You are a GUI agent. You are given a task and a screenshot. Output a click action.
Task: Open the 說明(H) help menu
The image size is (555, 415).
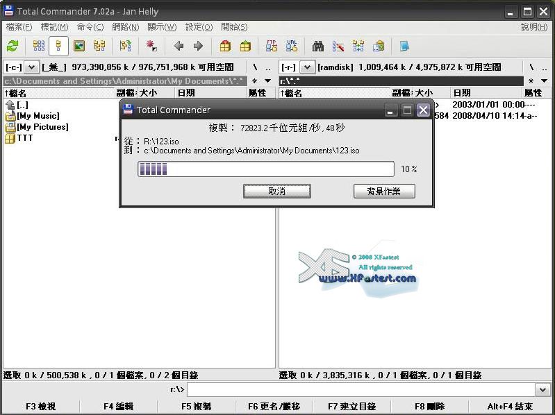[x=534, y=27]
